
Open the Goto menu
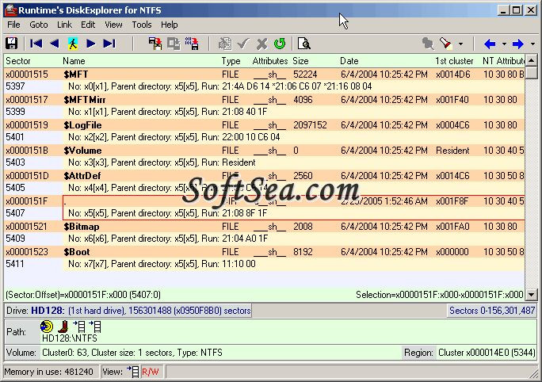coord(38,25)
